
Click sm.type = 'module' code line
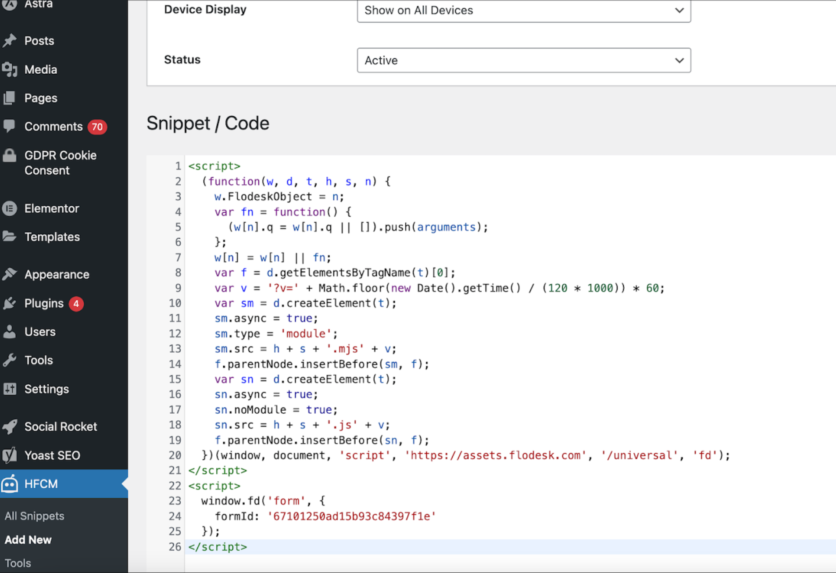coord(276,333)
